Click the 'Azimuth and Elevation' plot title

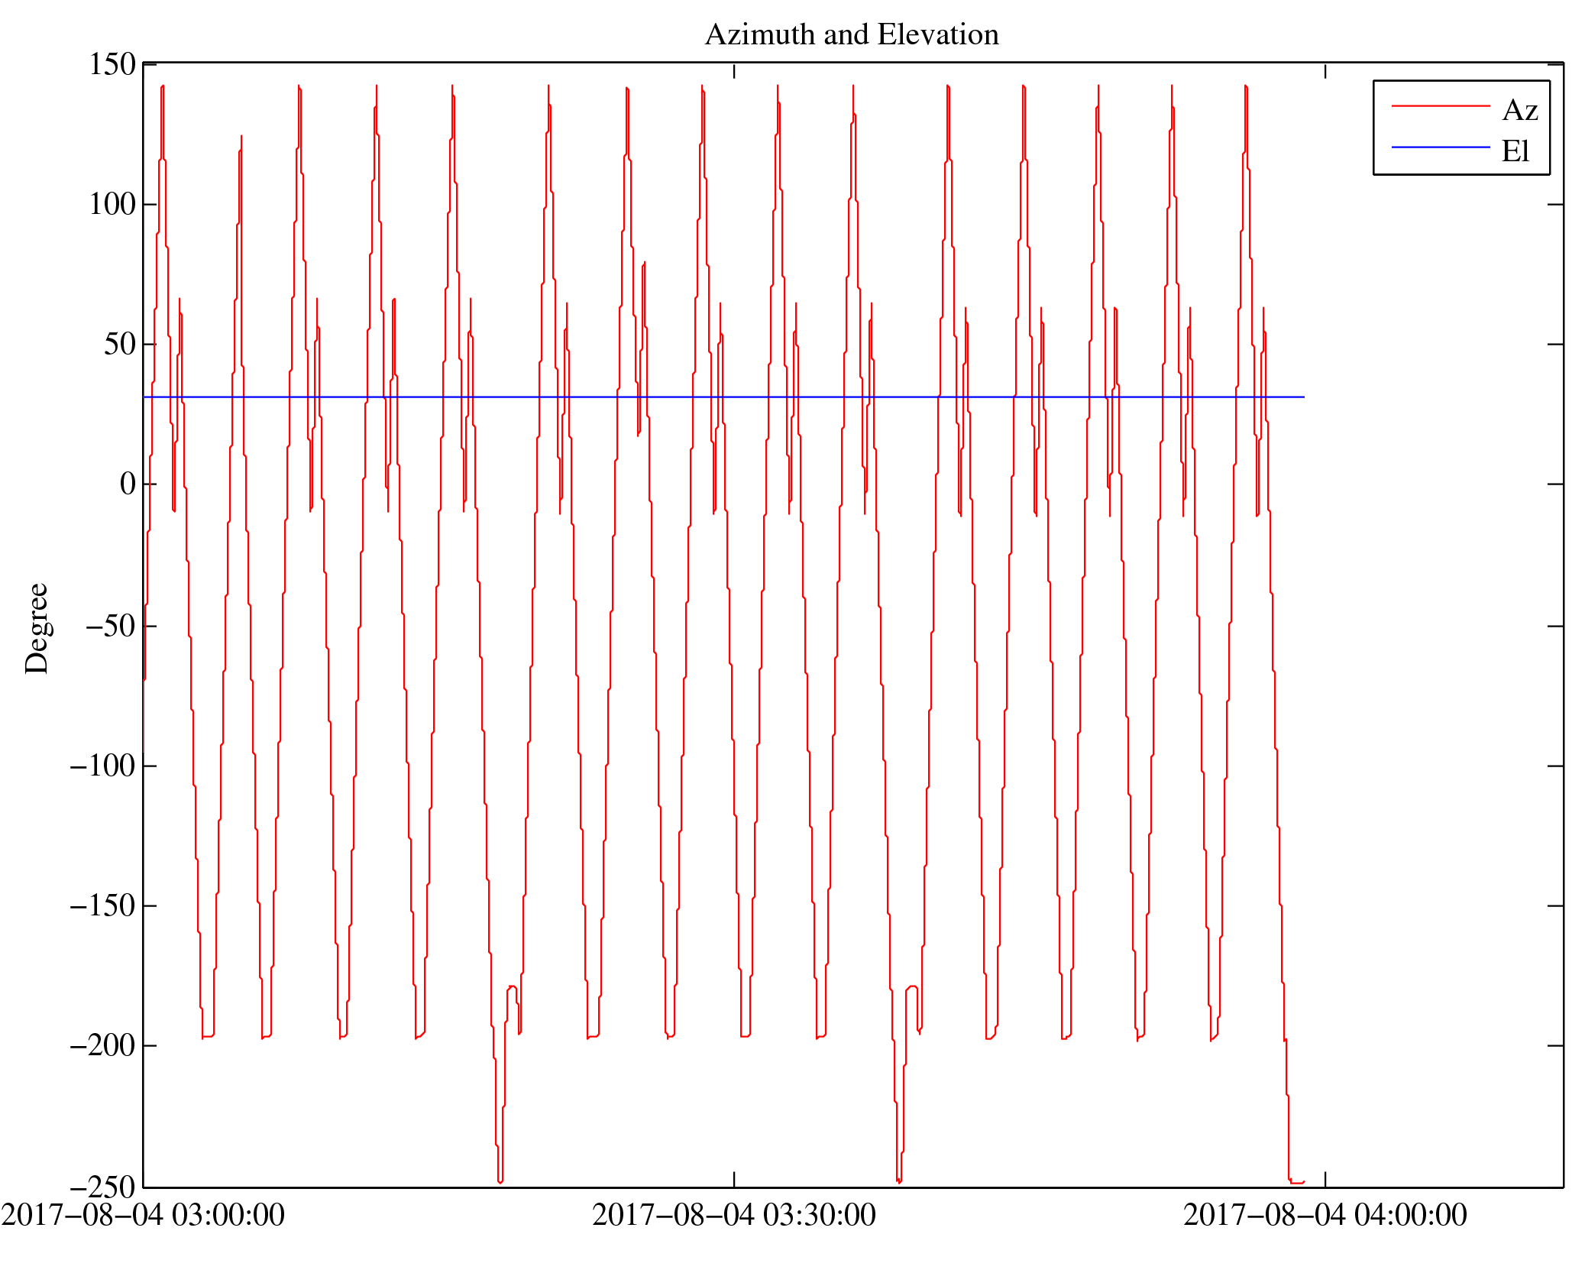[852, 35]
